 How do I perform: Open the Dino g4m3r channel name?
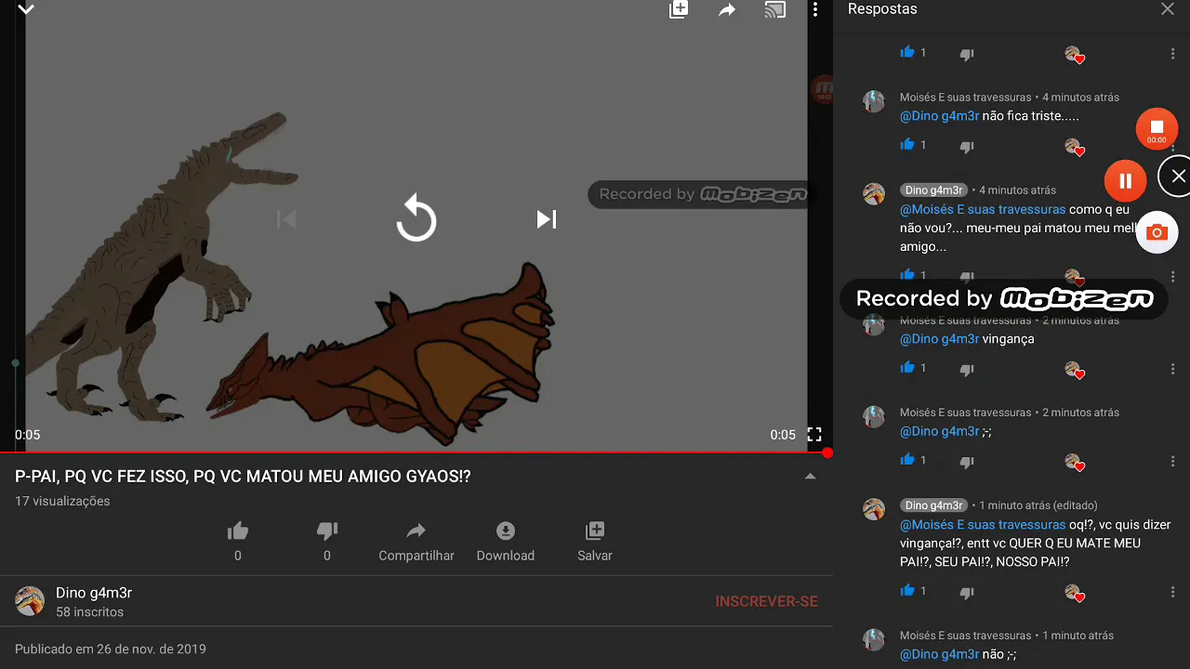point(94,593)
